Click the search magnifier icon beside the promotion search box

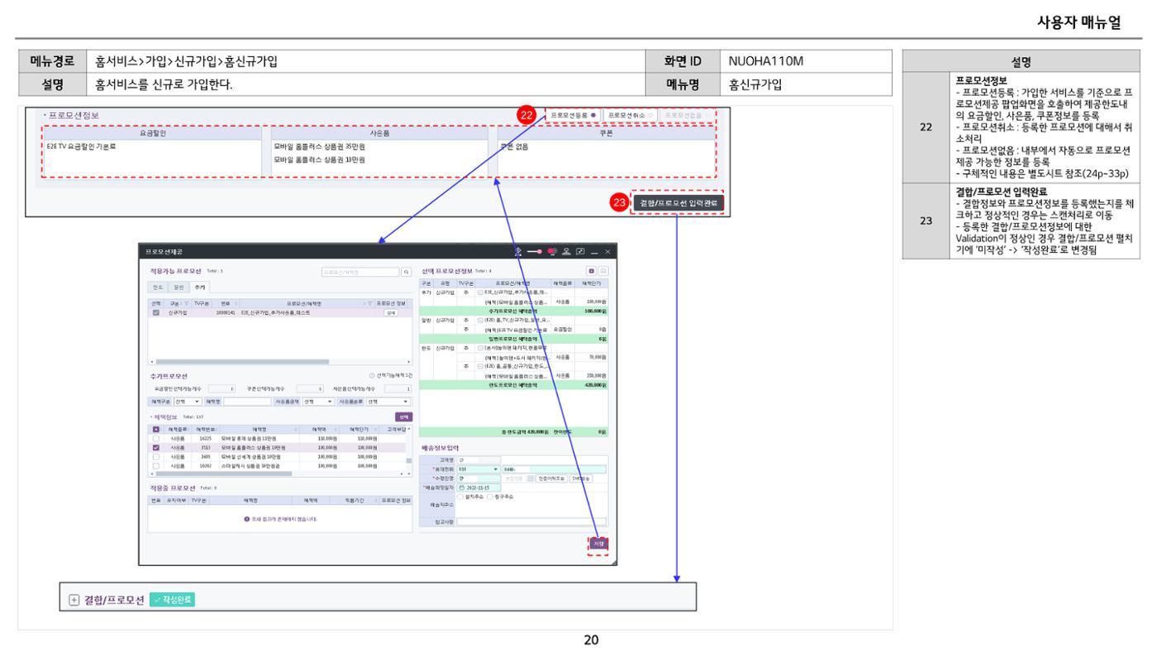click(x=406, y=271)
